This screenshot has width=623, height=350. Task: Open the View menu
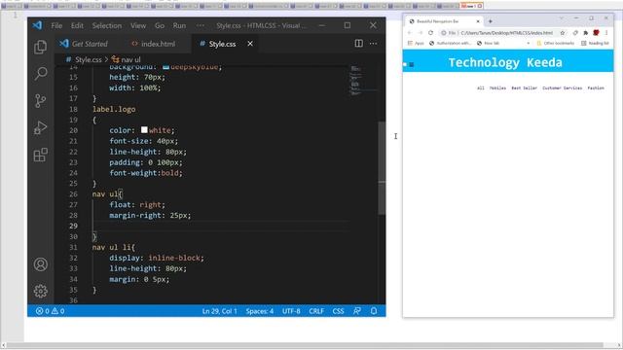coord(138,25)
